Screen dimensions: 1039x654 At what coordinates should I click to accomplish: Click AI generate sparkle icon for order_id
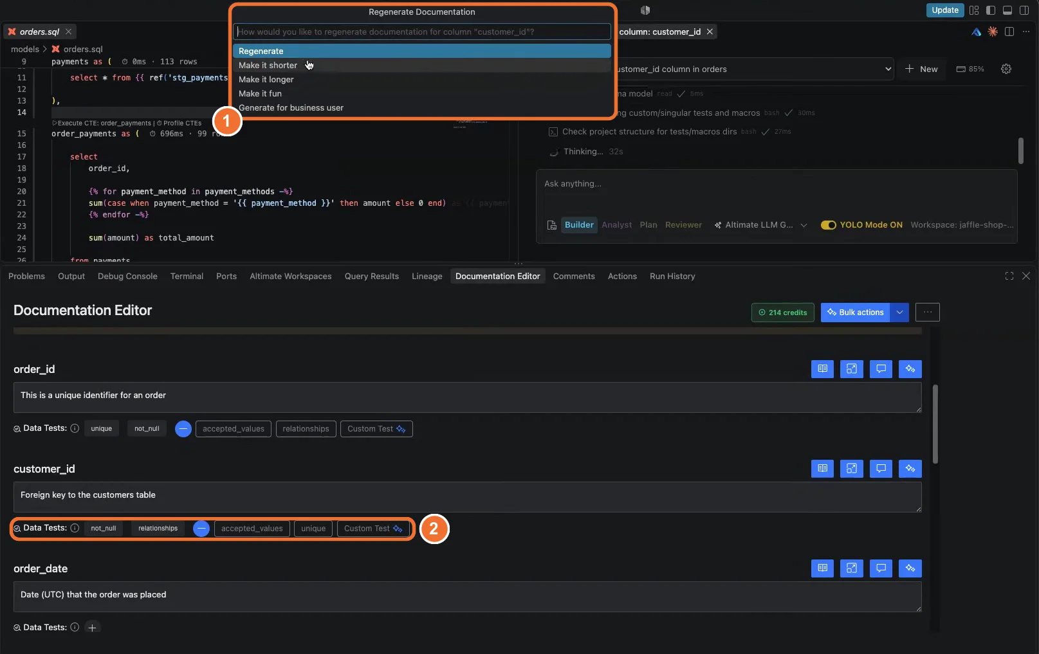tap(910, 368)
